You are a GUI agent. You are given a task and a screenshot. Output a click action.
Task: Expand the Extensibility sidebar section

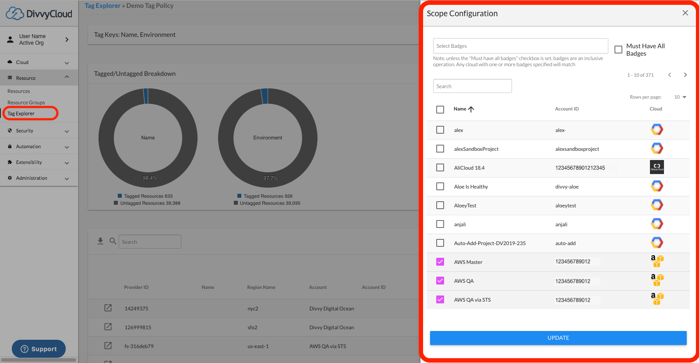coord(67,163)
